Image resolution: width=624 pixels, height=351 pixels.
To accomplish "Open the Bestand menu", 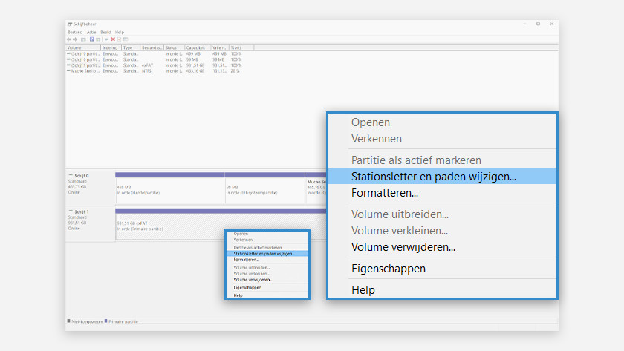I will coord(75,33).
